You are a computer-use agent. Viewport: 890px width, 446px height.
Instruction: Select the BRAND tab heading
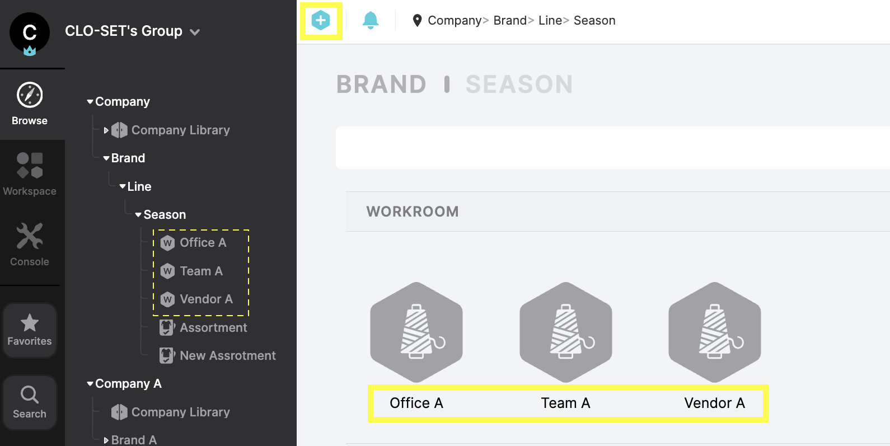coord(381,84)
